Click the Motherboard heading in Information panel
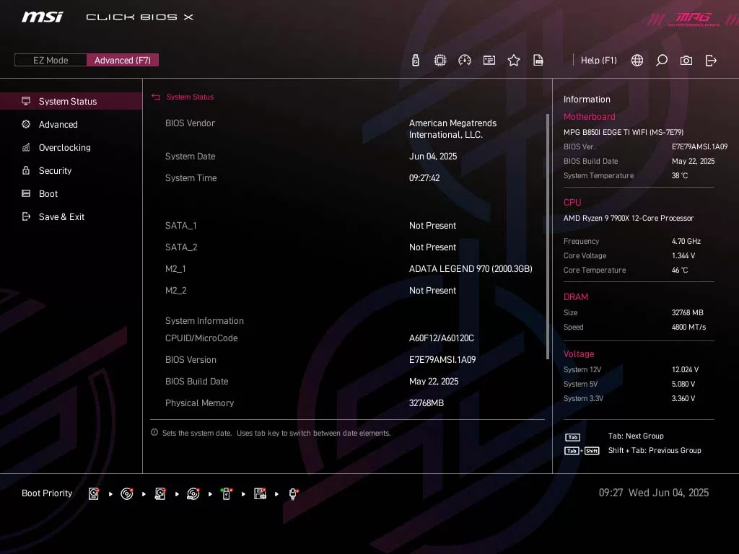Viewport: 739px width, 554px height. click(589, 116)
